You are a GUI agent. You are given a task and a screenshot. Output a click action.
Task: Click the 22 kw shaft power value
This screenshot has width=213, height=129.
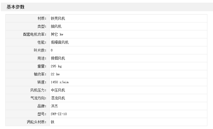55,74
